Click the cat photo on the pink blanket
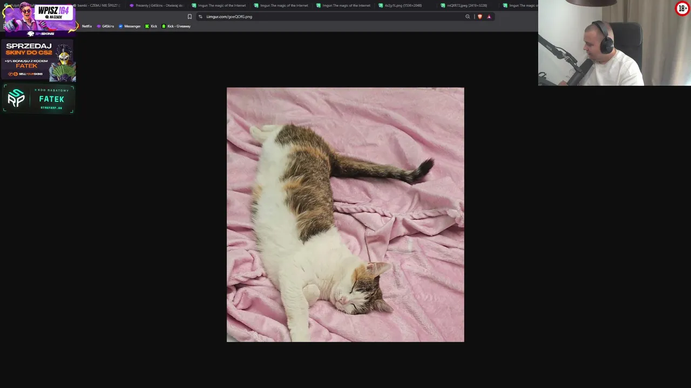Screen dimensions: 691x388 [345, 214]
